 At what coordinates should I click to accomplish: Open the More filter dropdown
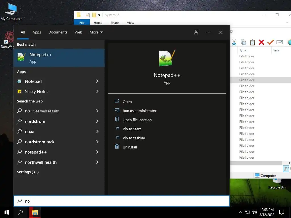pos(96,32)
